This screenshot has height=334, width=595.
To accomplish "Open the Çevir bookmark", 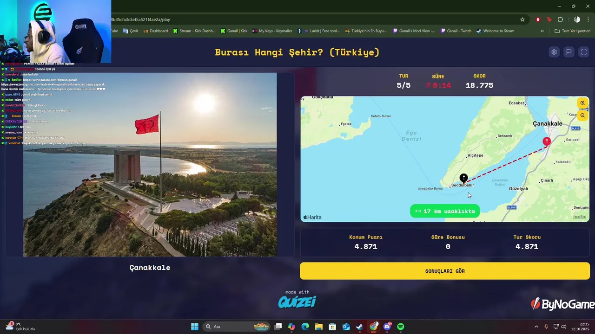I will (x=131, y=31).
